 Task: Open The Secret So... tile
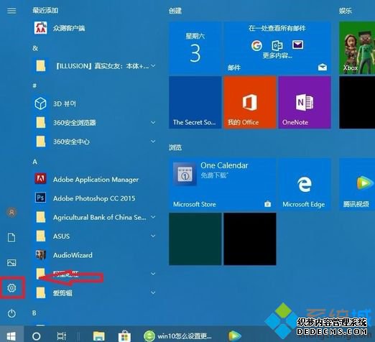(x=195, y=103)
